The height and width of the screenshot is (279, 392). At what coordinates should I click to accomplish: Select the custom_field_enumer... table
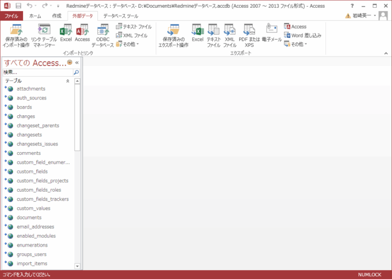[39, 162]
